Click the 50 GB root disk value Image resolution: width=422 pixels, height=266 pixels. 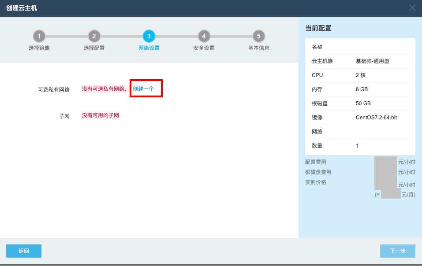[x=363, y=103]
